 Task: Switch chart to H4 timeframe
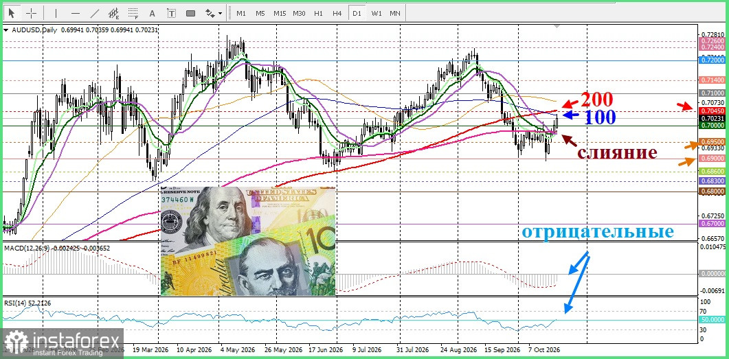(x=337, y=13)
